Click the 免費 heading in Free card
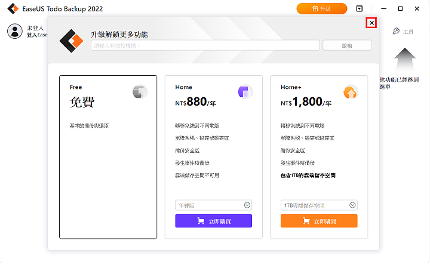The height and width of the screenshot is (268, 430). point(82,102)
